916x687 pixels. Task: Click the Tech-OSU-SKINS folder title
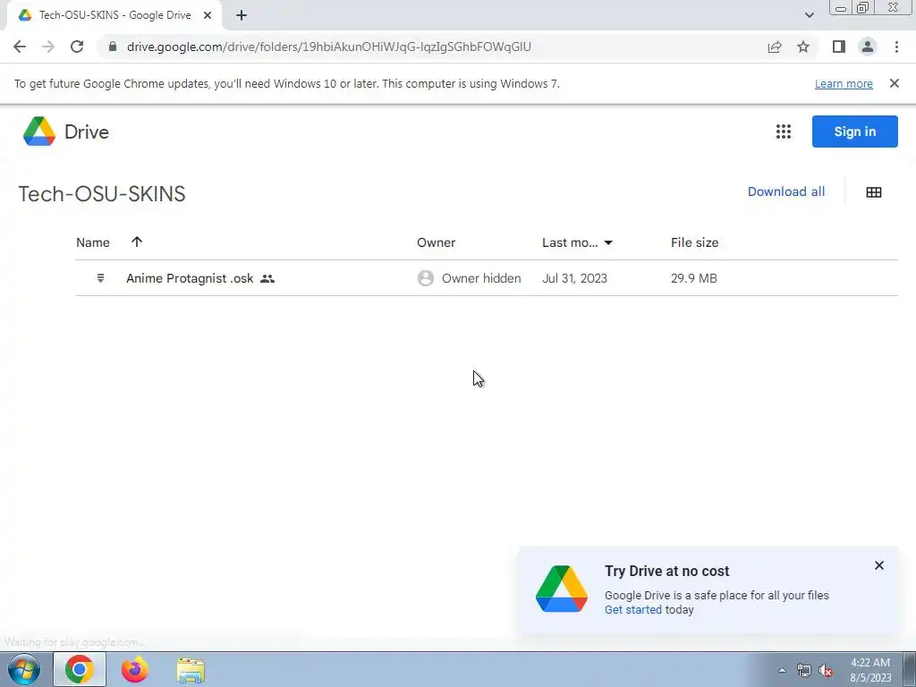pyautogui.click(x=102, y=194)
